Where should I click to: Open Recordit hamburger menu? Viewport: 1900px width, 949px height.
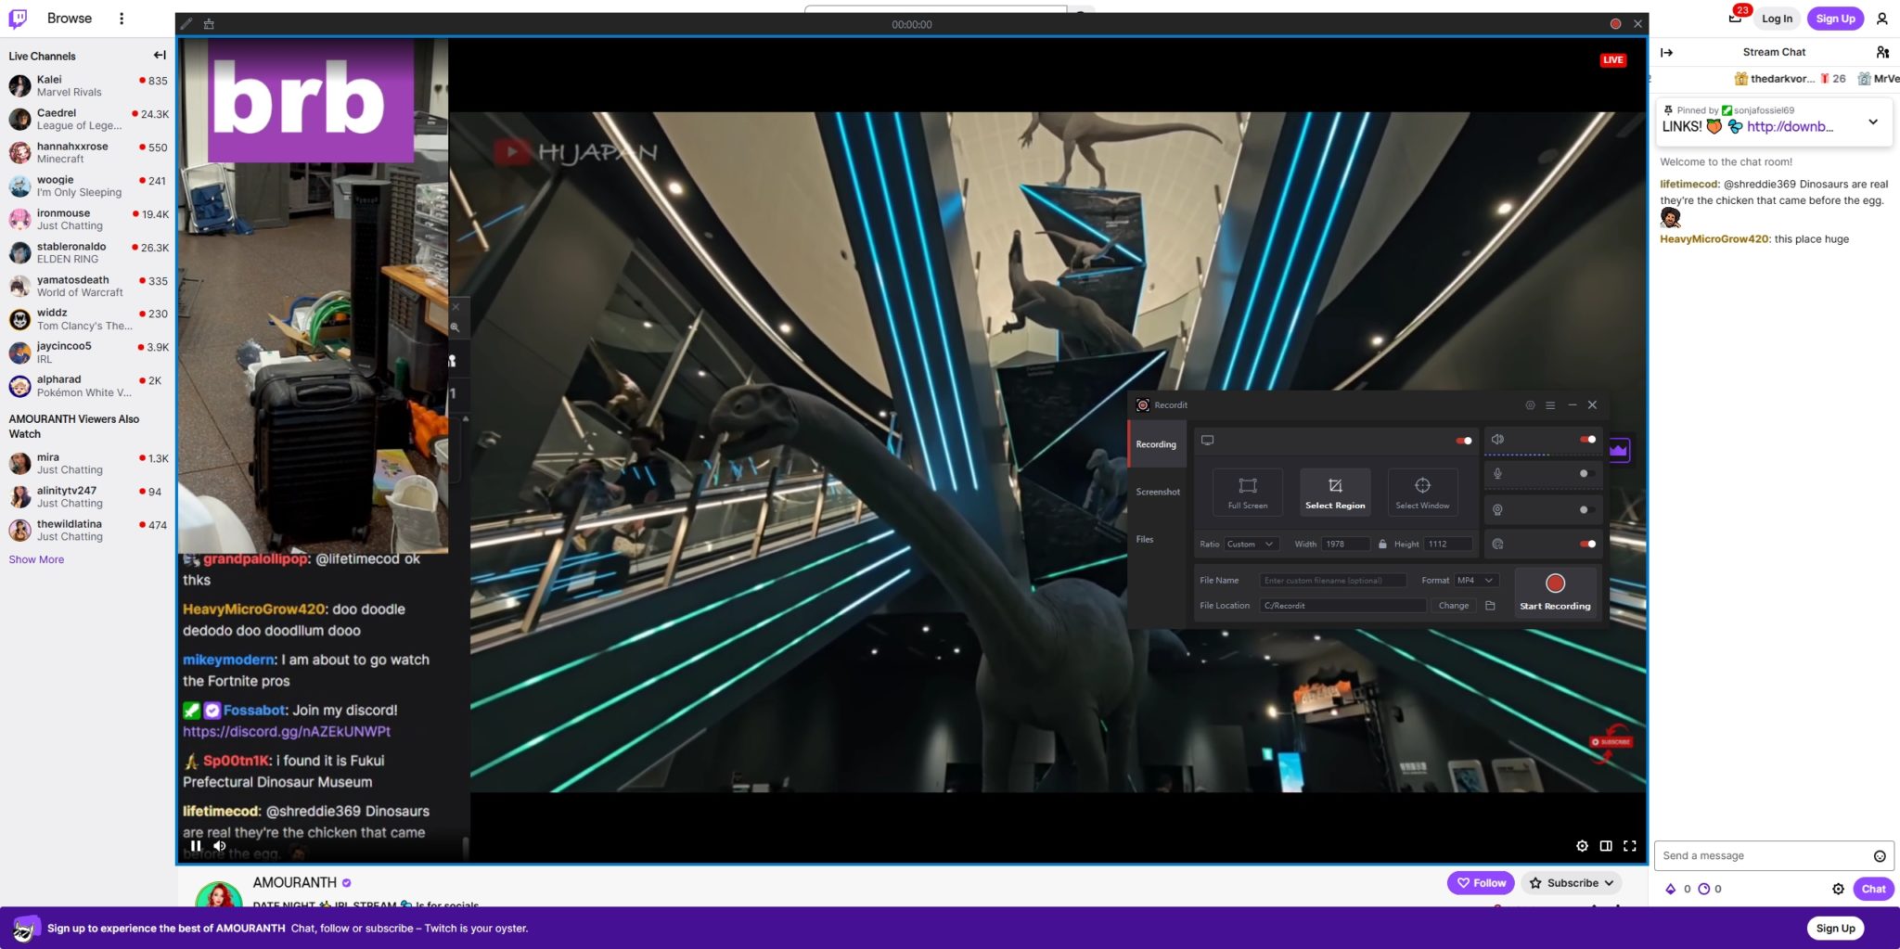click(1550, 405)
